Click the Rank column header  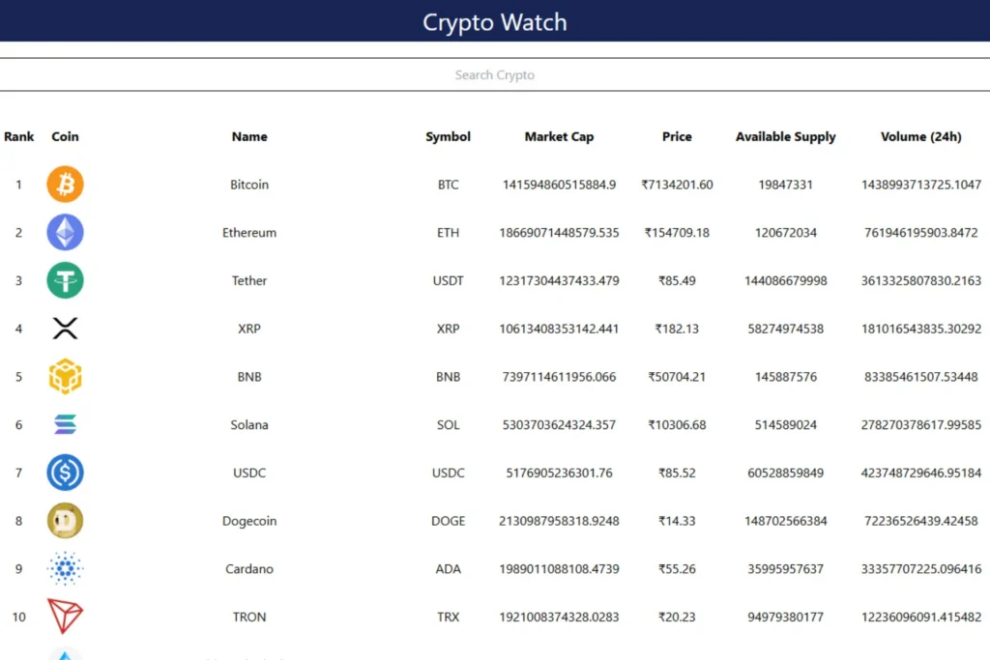click(x=19, y=136)
